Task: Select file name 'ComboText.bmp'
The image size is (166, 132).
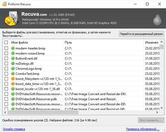Action: 27,74
